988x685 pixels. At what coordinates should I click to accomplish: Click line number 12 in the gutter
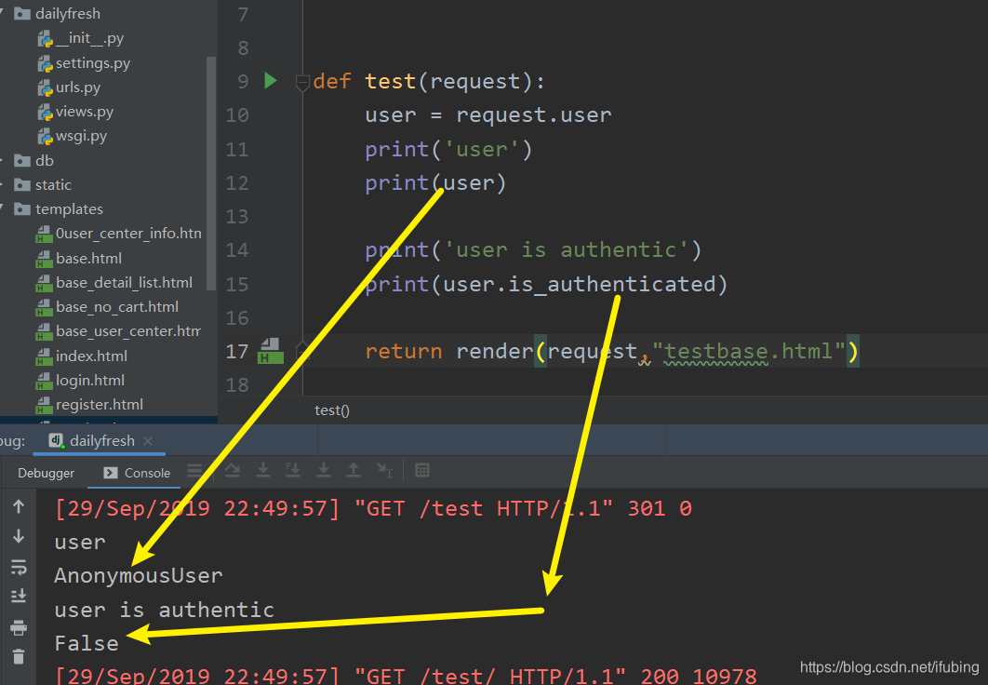click(x=237, y=182)
